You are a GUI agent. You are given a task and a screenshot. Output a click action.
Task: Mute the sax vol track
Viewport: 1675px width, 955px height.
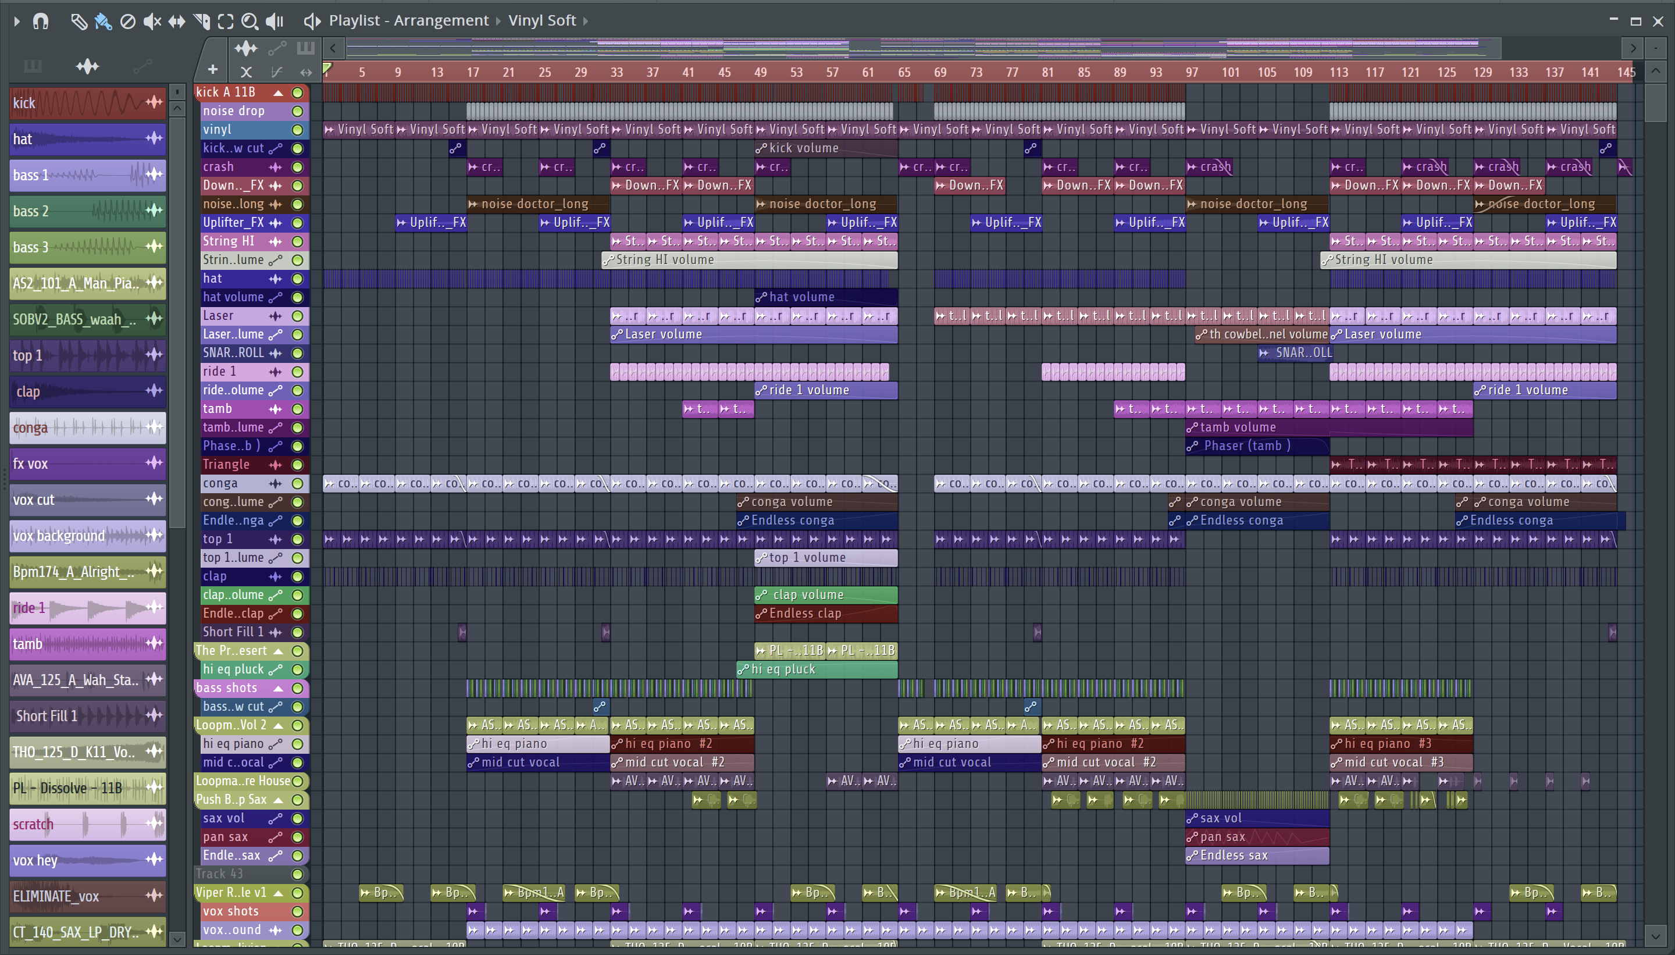(x=297, y=819)
